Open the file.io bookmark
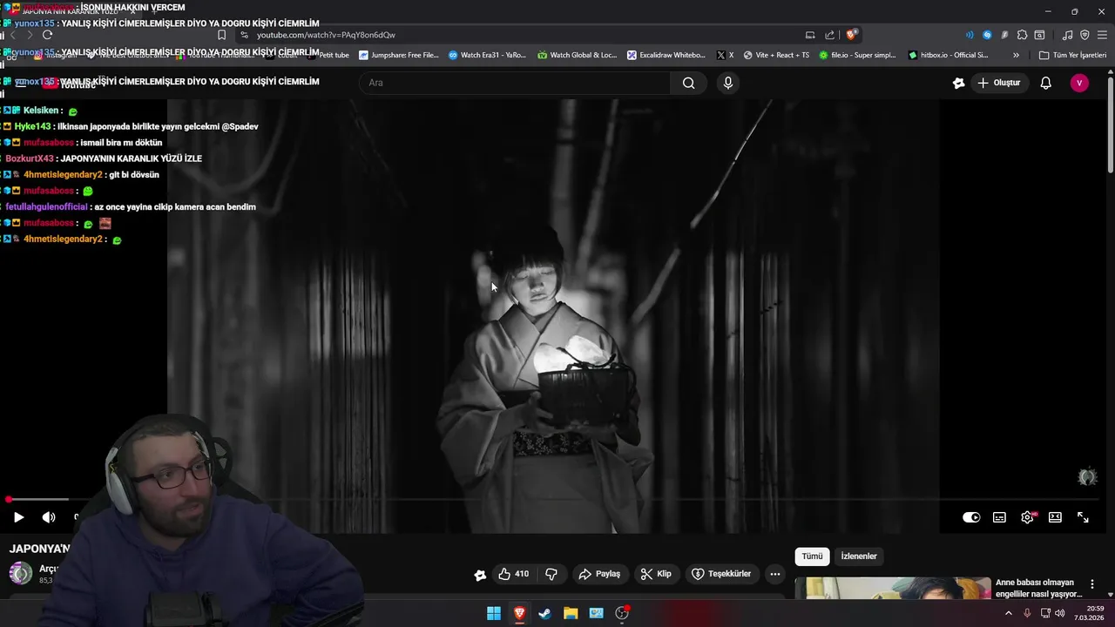The height and width of the screenshot is (627, 1115). pos(857,55)
